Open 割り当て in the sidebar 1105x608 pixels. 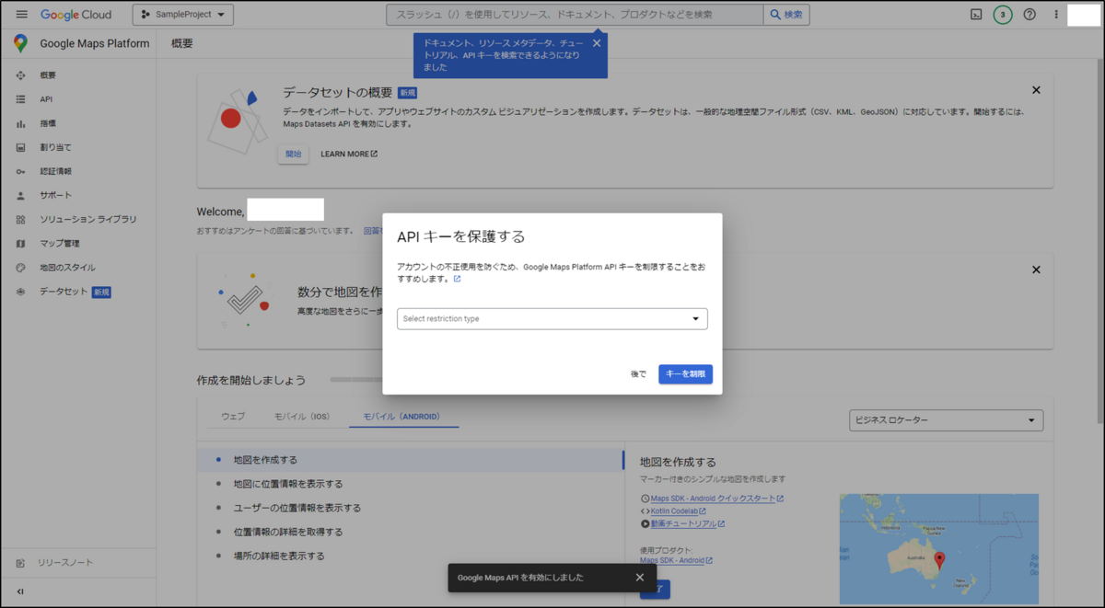click(55, 147)
